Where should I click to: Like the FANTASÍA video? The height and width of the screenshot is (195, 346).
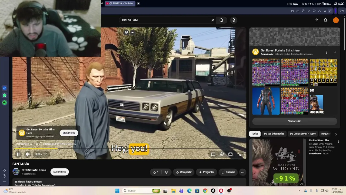coord(156,172)
